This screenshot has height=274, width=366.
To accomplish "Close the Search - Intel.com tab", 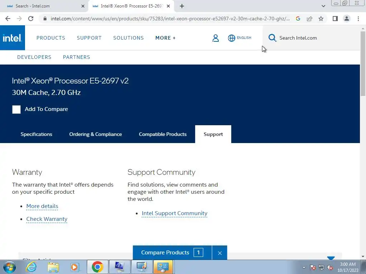I will (83, 6).
